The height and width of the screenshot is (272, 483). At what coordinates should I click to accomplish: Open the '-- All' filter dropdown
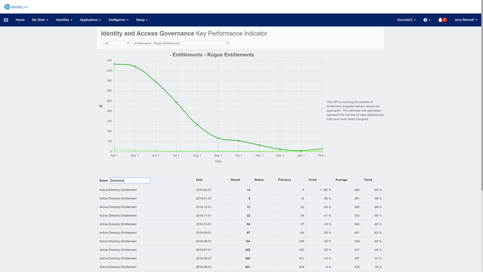point(115,44)
